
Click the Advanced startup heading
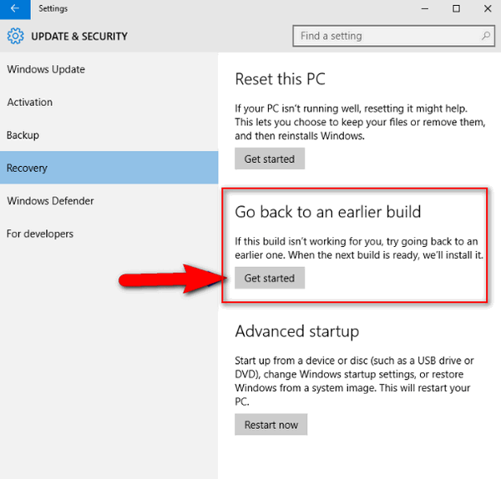click(x=297, y=332)
